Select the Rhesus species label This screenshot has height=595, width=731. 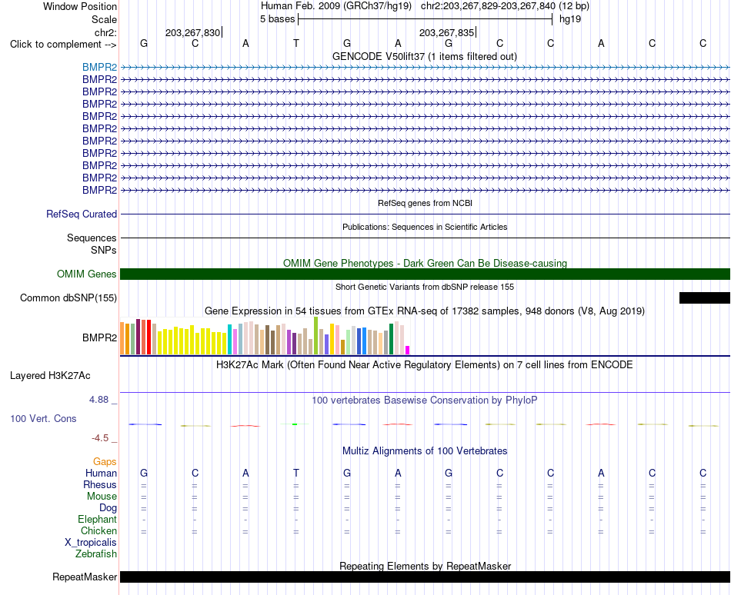(100, 484)
